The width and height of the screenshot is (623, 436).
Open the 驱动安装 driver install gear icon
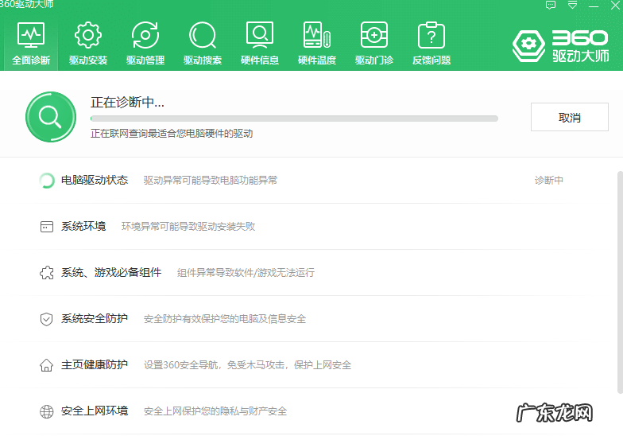tap(88, 35)
